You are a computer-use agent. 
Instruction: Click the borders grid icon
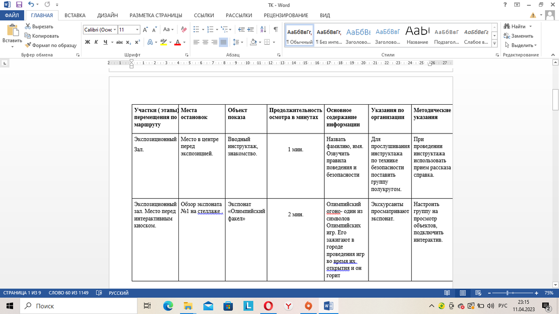[267, 42]
